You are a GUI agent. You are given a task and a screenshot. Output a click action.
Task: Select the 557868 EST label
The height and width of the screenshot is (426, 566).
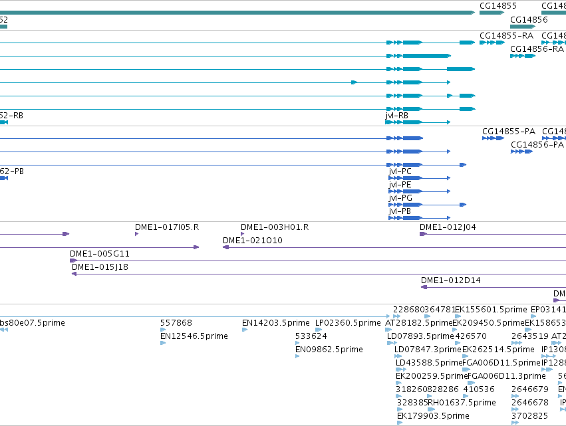[x=176, y=323]
